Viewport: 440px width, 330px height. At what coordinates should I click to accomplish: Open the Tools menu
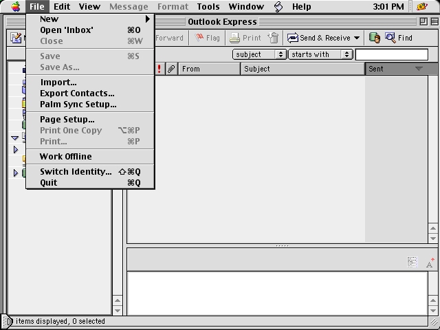pos(208,6)
